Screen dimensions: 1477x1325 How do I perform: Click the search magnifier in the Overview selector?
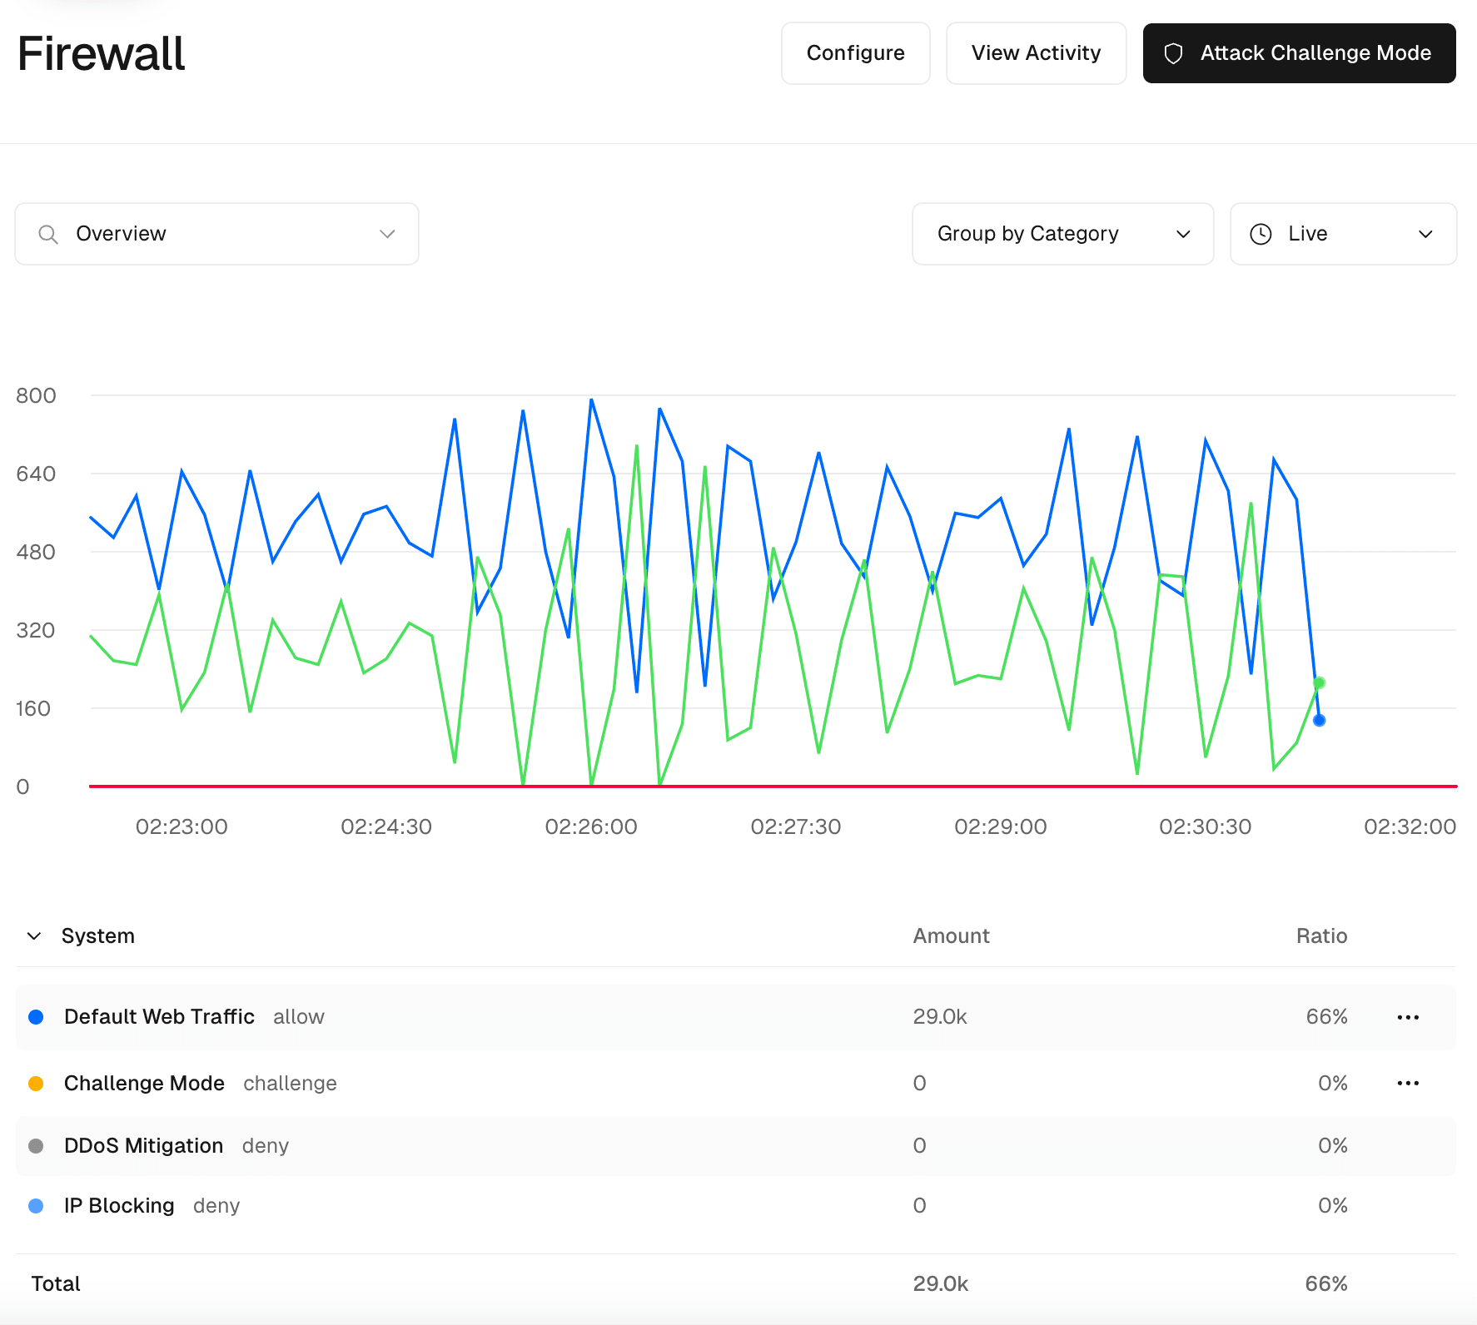[47, 234]
